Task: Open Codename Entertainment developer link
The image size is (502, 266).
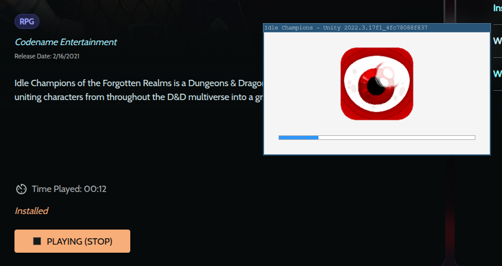Action: click(x=65, y=42)
